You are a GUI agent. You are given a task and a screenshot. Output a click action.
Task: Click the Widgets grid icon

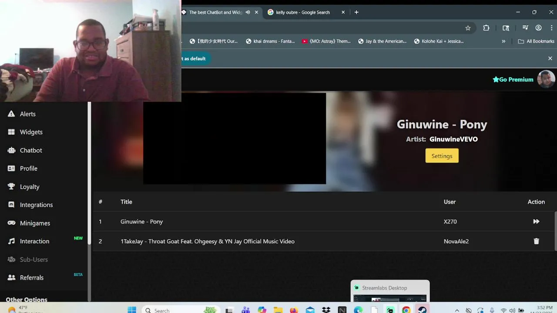point(11,132)
